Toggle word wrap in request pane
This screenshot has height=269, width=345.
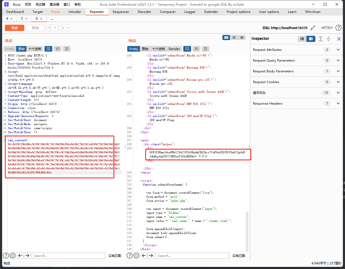click(48, 49)
